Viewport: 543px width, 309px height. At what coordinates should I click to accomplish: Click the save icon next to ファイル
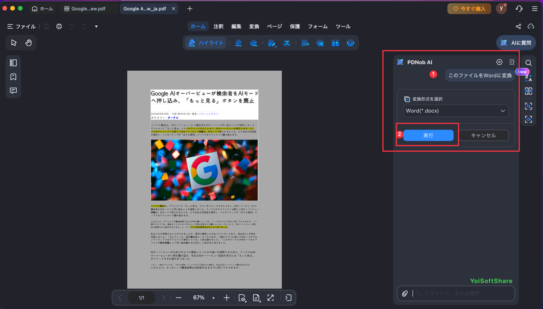(47, 27)
